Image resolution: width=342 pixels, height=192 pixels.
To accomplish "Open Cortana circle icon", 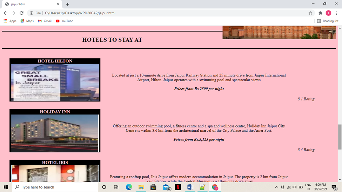I will point(104,187).
